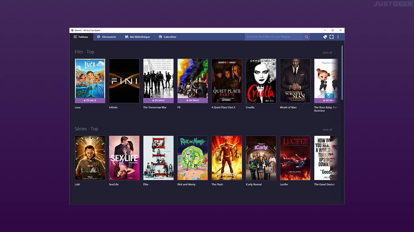Click the library icon beside Ma Bibliothèque
The image size is (414, 232).
[127, 37]
